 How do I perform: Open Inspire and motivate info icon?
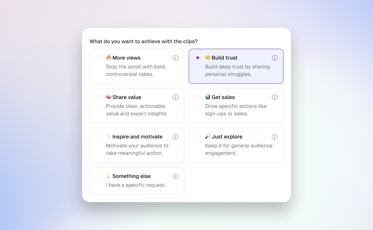coord(175,137)
